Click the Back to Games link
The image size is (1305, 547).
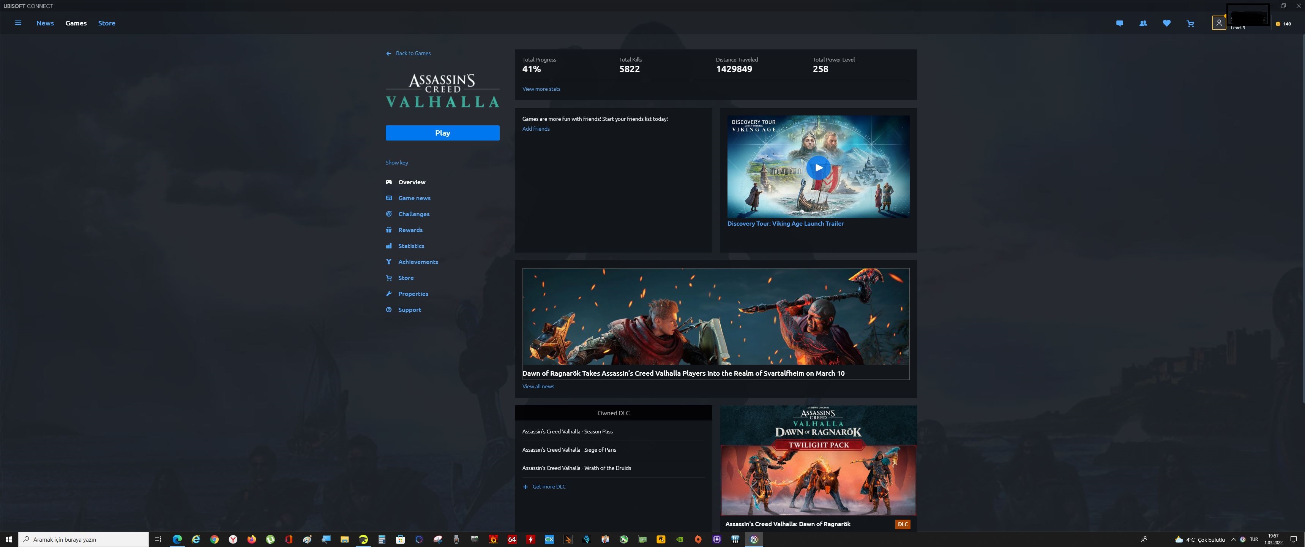click(413, 53)
